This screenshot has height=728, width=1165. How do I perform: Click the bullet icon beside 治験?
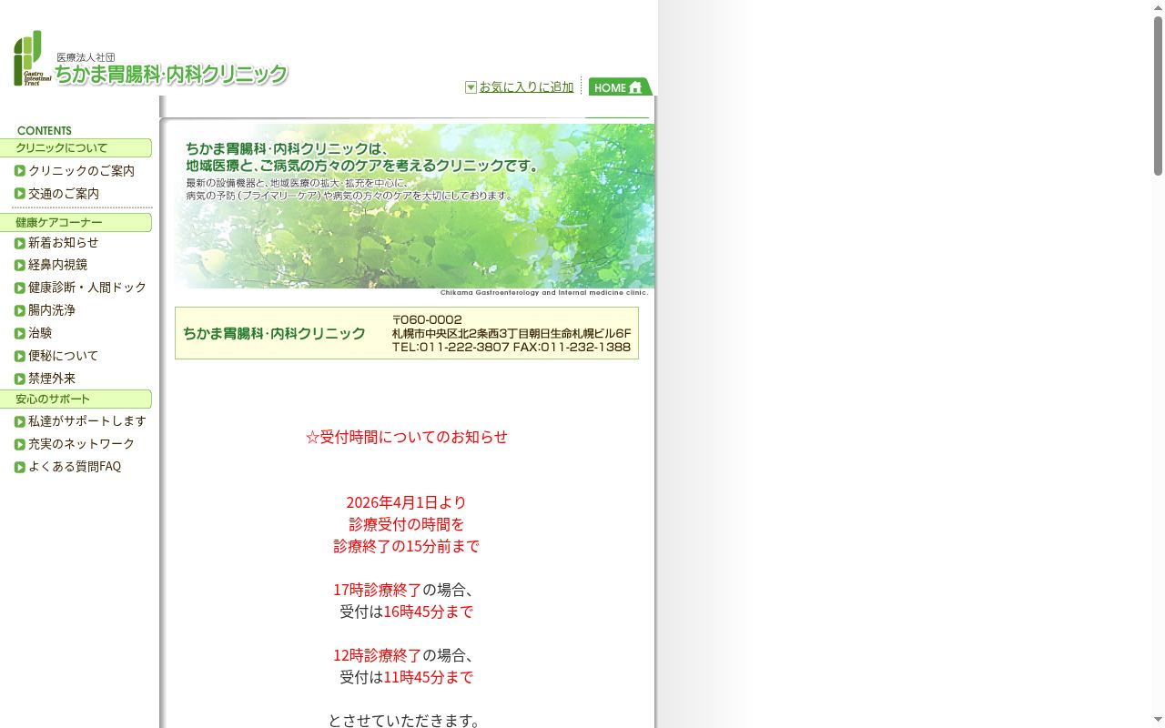click(20, 334)
